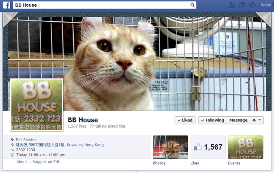Click the page settings gear icon

(254, 120)
